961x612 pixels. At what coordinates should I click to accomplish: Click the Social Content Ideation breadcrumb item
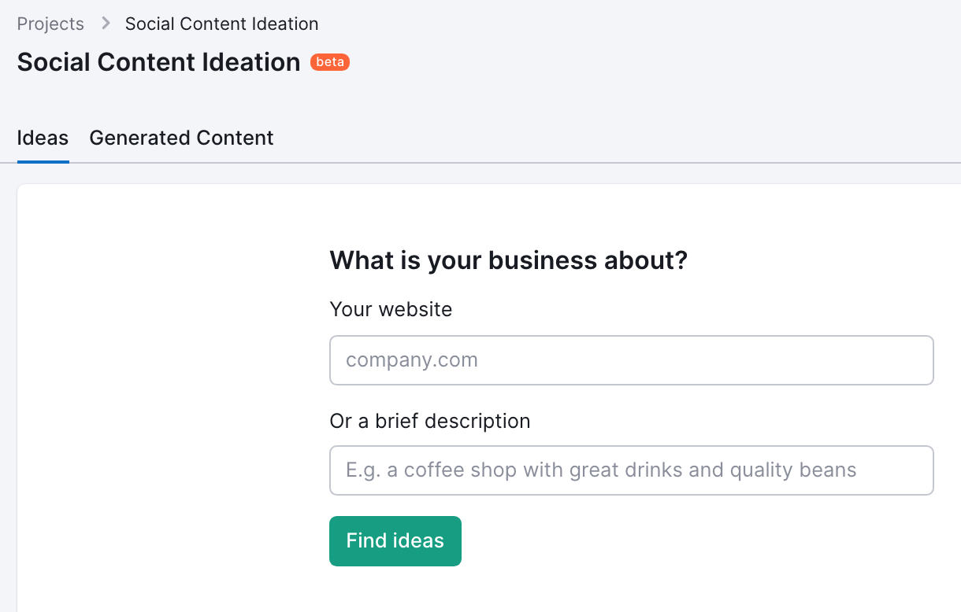click(x=221, y=24)
